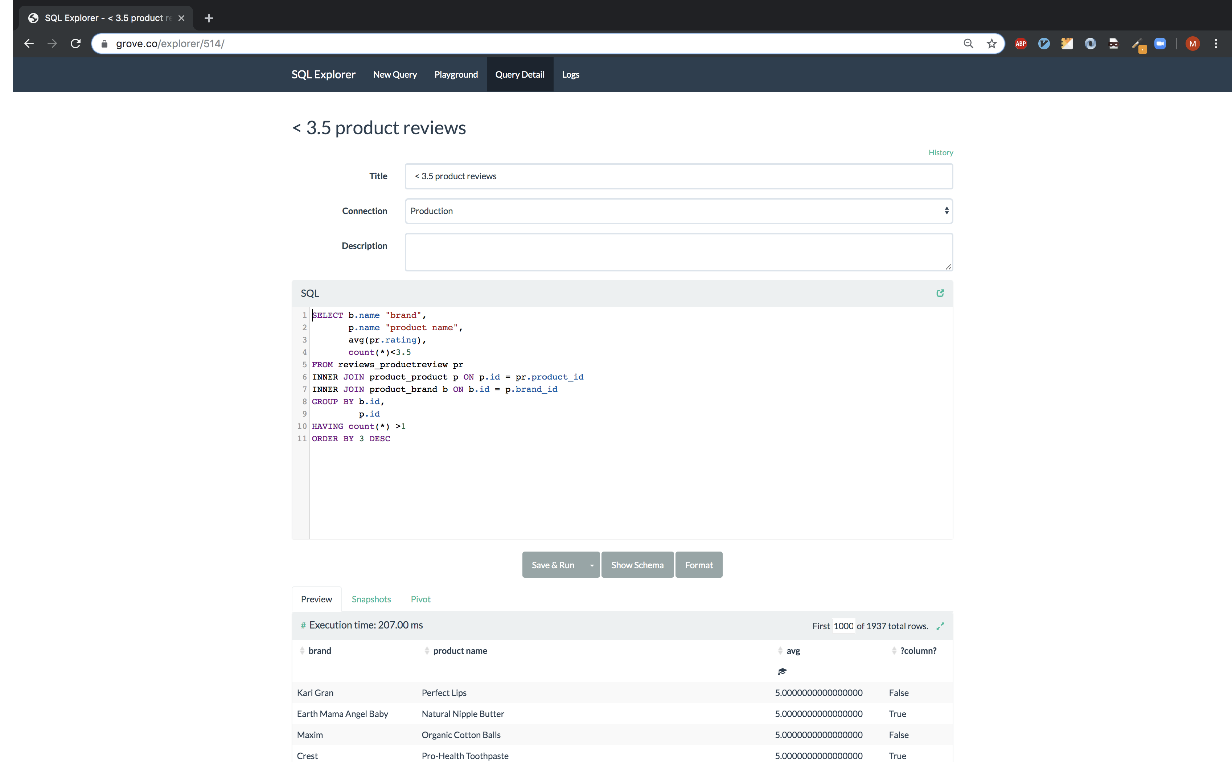Click the graduation cap stats icon under avg
This screenshot has width=1232, height=778.
(782, 672)
